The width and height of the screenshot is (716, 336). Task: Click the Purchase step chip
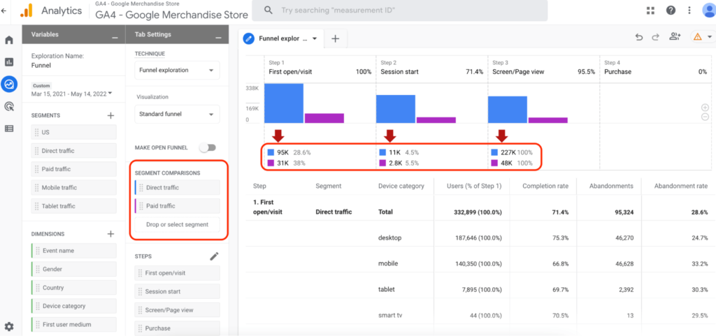coord(177,328)
